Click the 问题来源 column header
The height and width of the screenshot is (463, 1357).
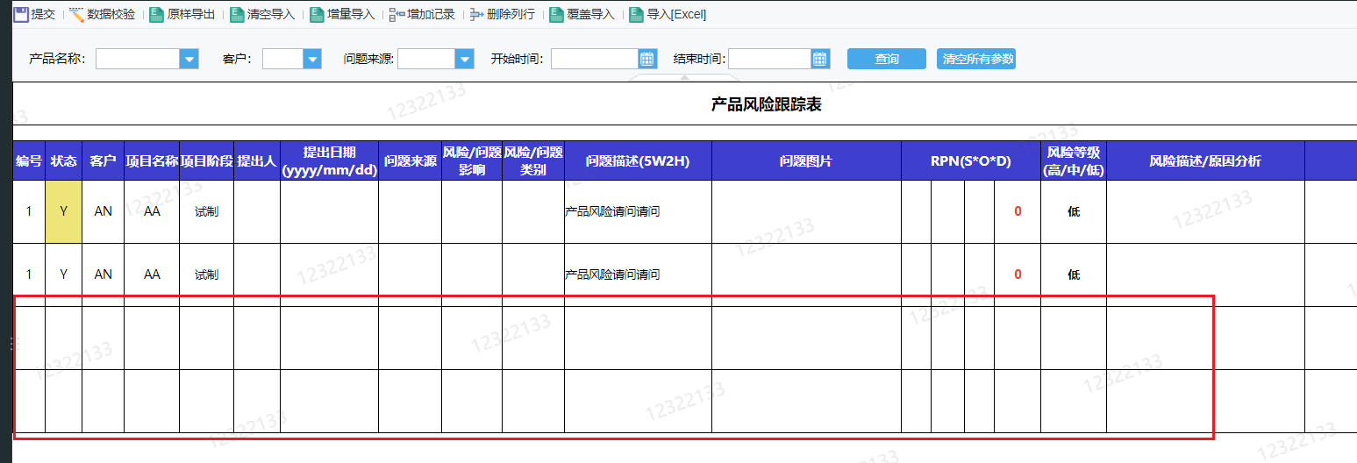(x=411, y=161)
